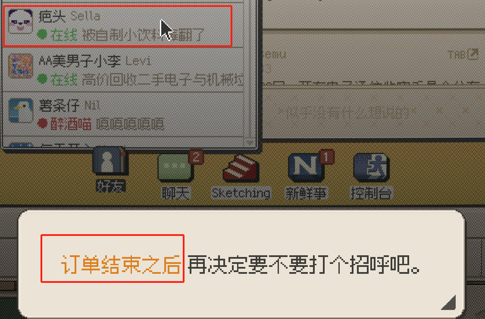Advance dialog with the corner triangle

pos(448,302)
